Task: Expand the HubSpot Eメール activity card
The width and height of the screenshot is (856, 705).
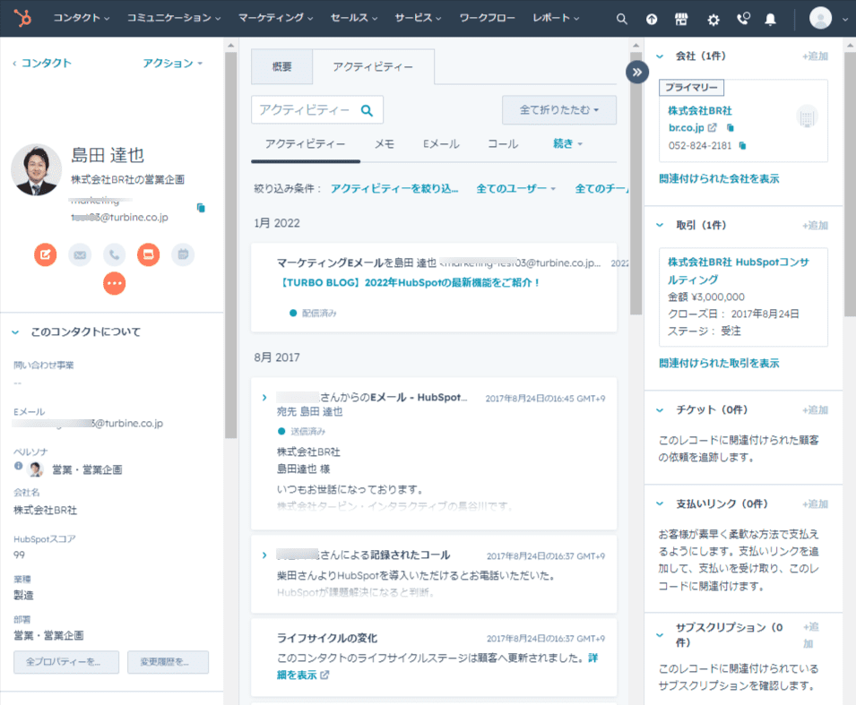Action: coord(264,398)
